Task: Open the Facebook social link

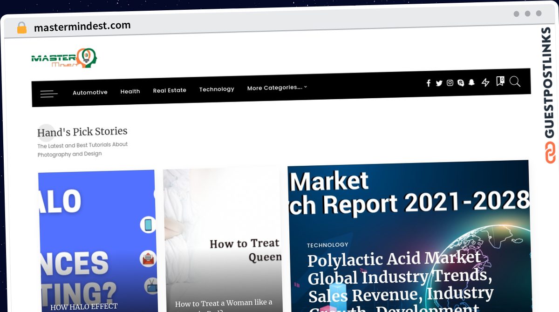Action: (x=429, y=83)
